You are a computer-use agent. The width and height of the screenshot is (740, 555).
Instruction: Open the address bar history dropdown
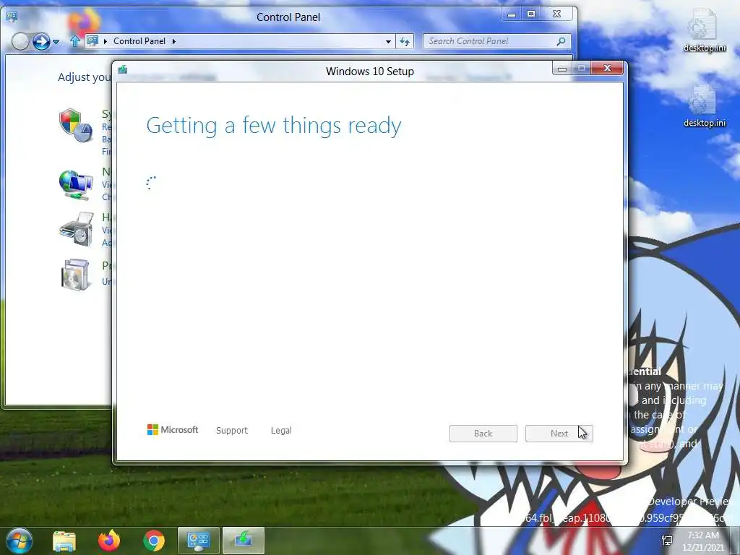(388, 41)
